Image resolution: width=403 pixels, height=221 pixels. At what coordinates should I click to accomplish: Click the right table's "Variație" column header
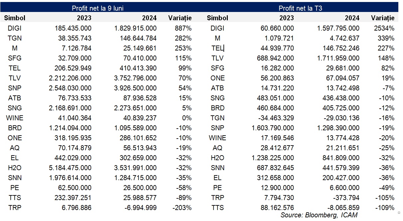pyautogui.click(x=383, y=18)
